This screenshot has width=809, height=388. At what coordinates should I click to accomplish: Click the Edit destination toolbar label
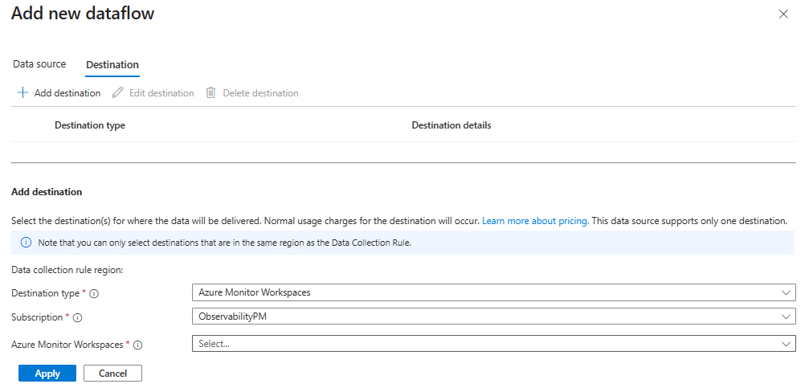pos(161,93)
